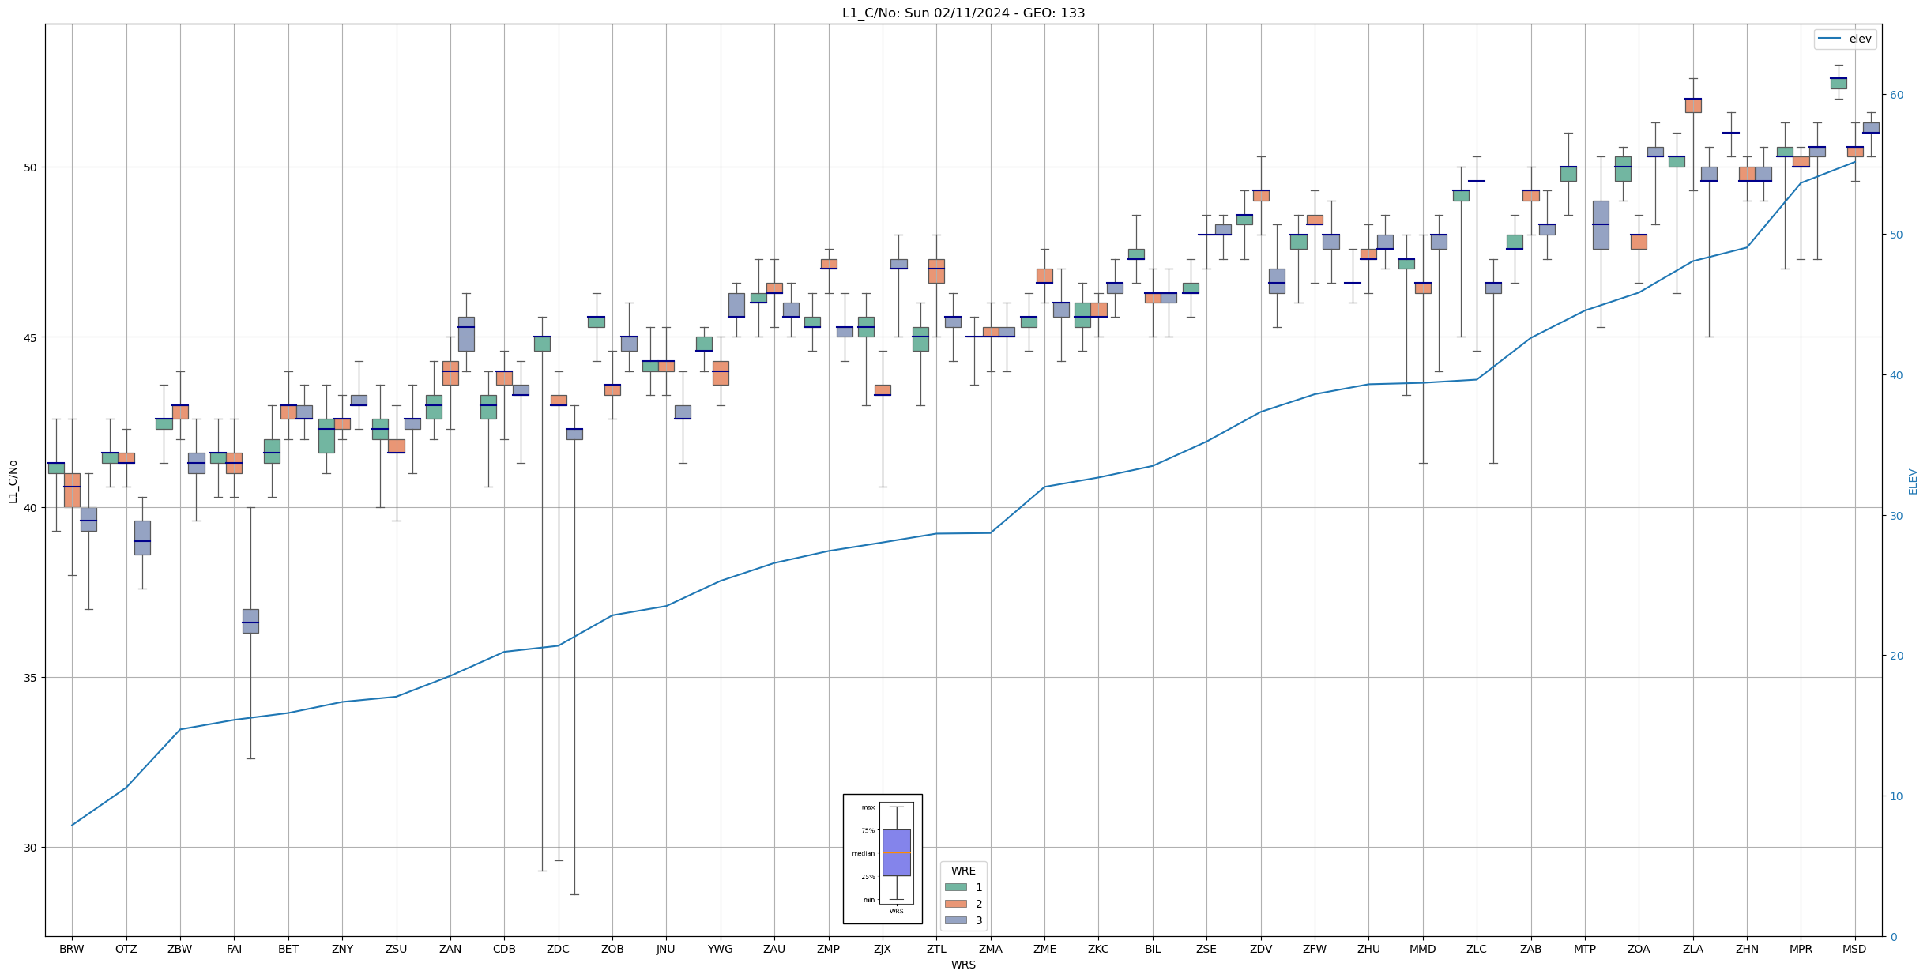Click the blue-gray WRE 3 legend swatch
Viewport: 1927px width, 978px height.
pyautogui.click(x=955, y=920)
